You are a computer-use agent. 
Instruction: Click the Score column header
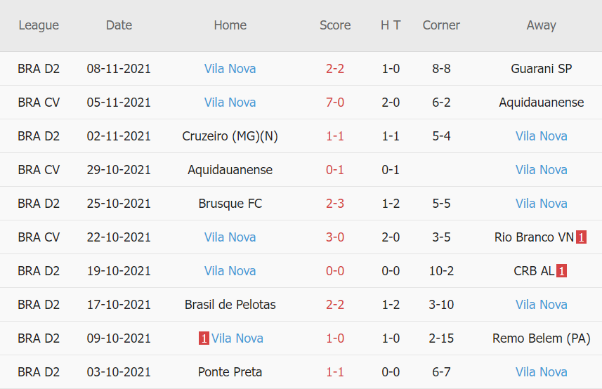pyautogui.click(x=335, y=25)
